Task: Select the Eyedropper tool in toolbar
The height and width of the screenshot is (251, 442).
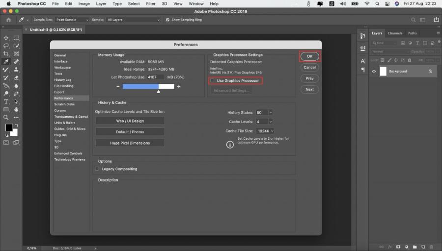Action: point(6,62)
